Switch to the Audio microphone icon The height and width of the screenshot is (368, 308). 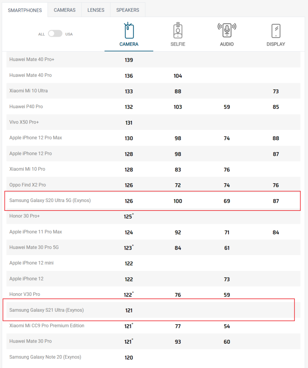point(227,31)
